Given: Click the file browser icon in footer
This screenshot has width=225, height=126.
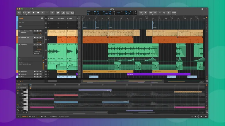Looking at the screenshot, I should (x=195, y=117).
